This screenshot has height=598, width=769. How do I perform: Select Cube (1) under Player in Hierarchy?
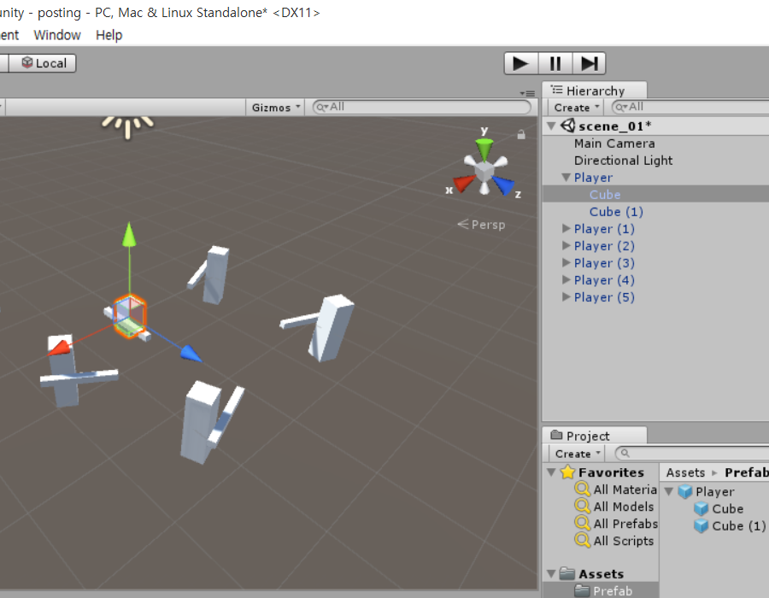click(616, 212)
